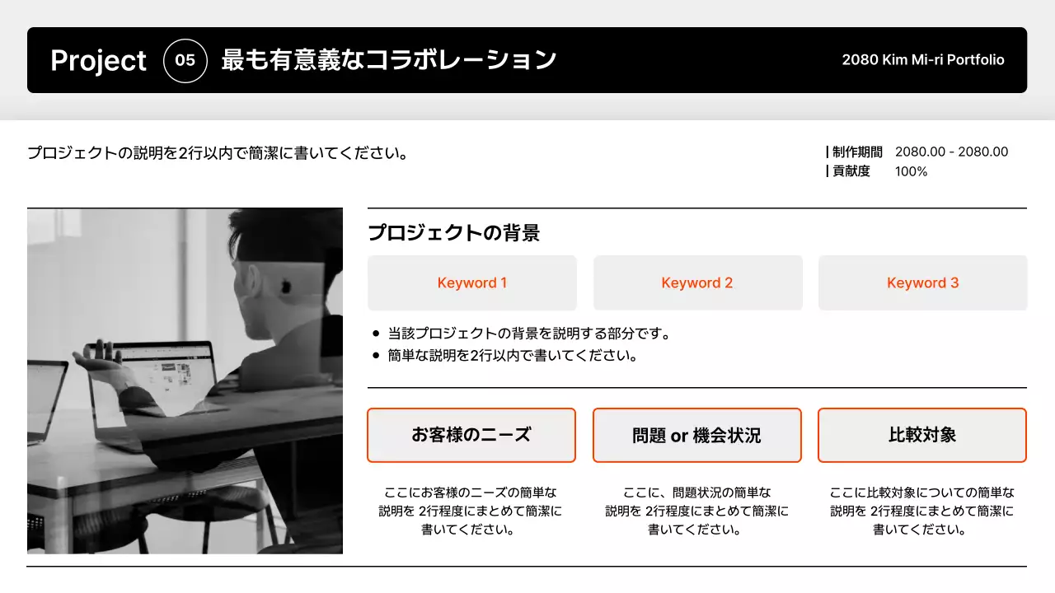
Task: Click the title 最も有意義なコラボレーション
Action: click(x=389, y=60)
